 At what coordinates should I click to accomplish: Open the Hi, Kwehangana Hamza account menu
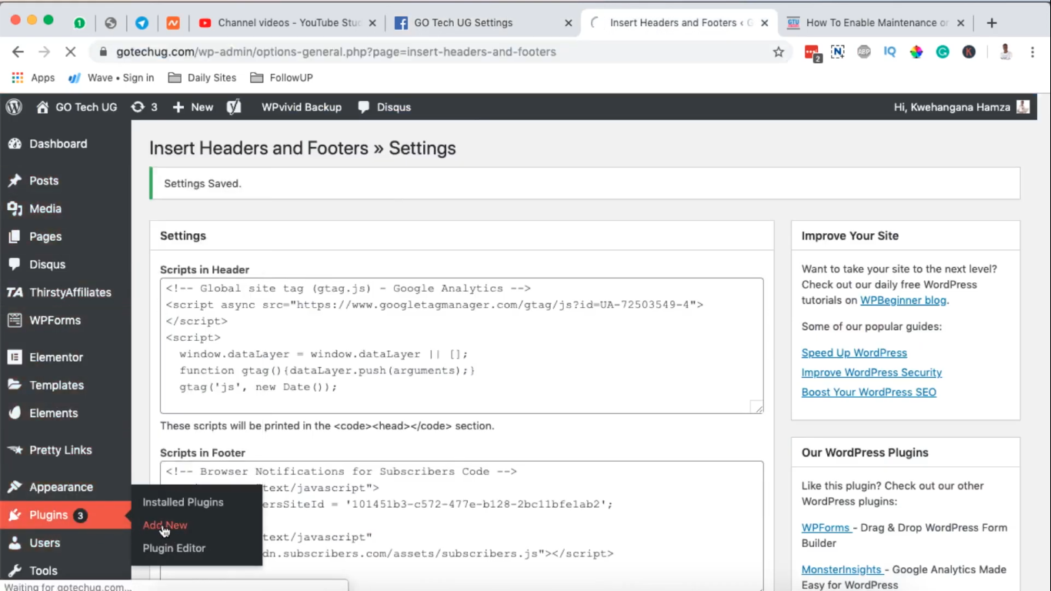click(962, 107)
